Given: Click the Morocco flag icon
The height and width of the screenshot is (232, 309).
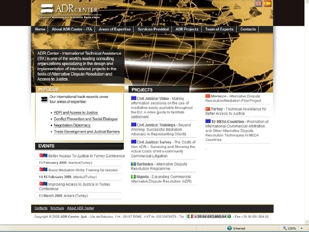Looking at the screenshot, I should [x=208, y=96].
